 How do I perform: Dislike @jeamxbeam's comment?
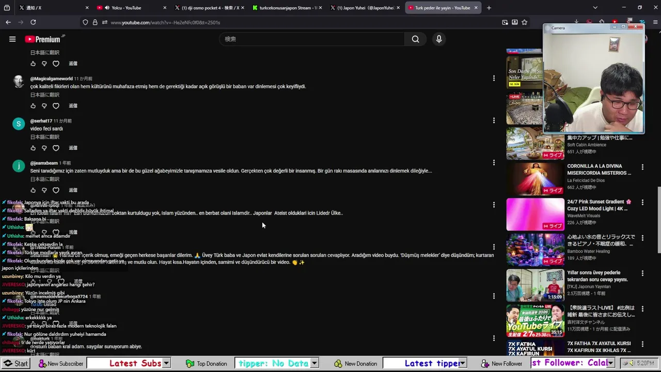[44, 190]
